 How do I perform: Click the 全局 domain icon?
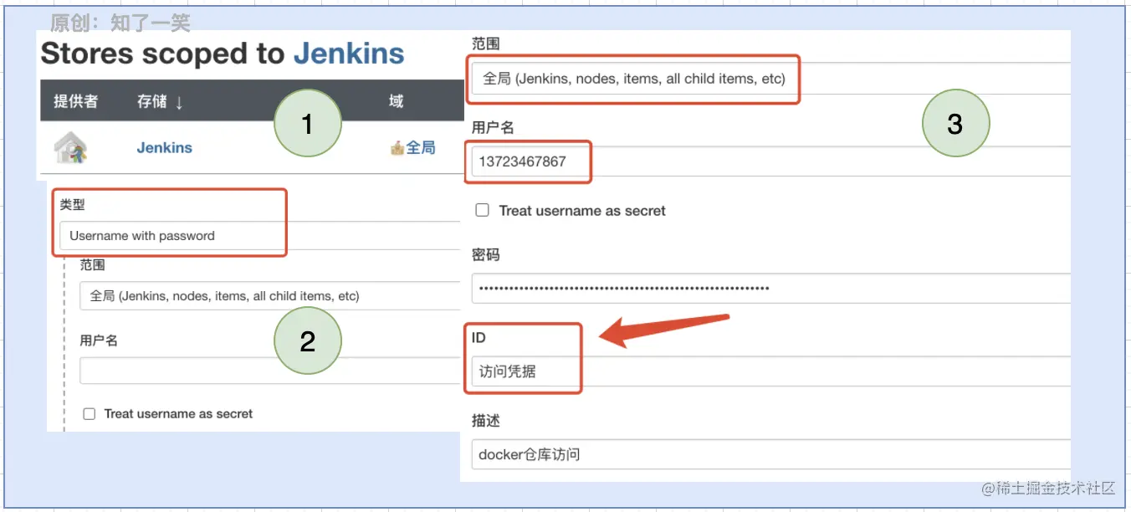[397, 148]
